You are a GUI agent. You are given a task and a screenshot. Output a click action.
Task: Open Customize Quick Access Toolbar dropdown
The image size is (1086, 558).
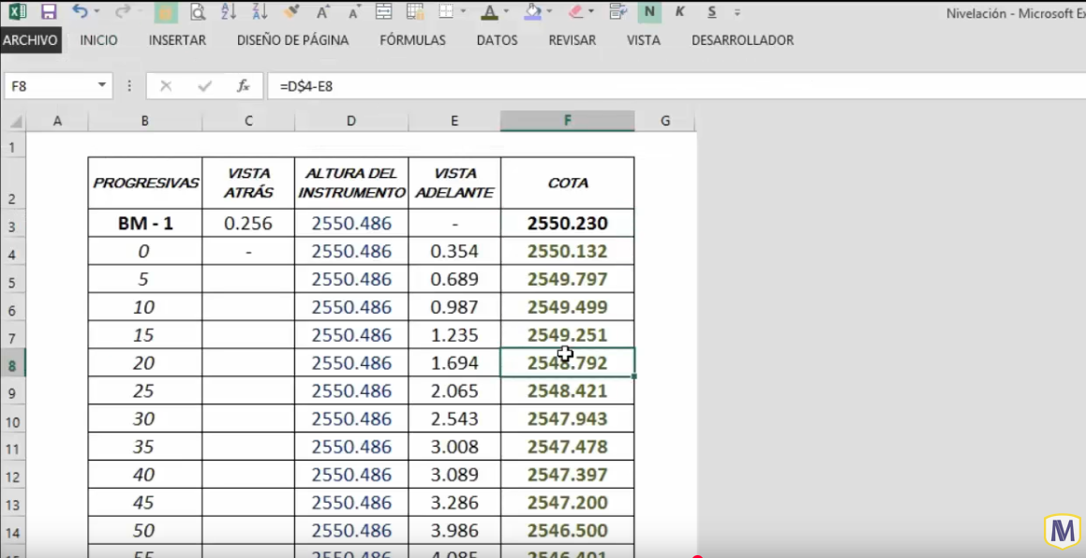click(736, 12)
